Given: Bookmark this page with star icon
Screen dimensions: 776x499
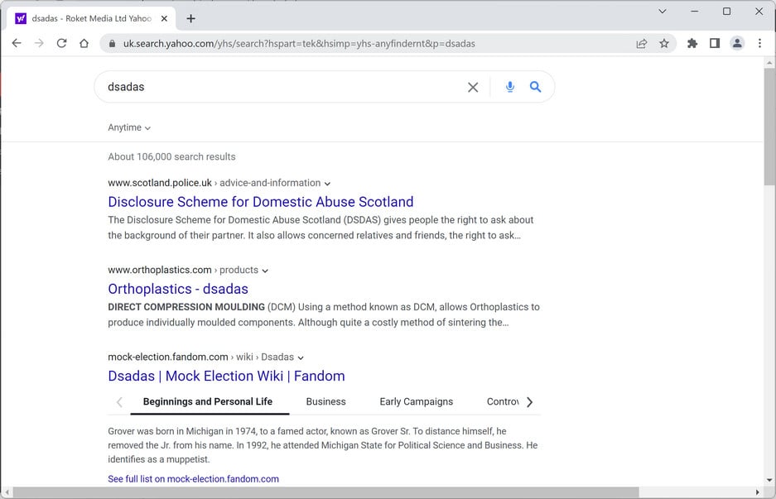Looking at the screenshot, I should 664,44.
